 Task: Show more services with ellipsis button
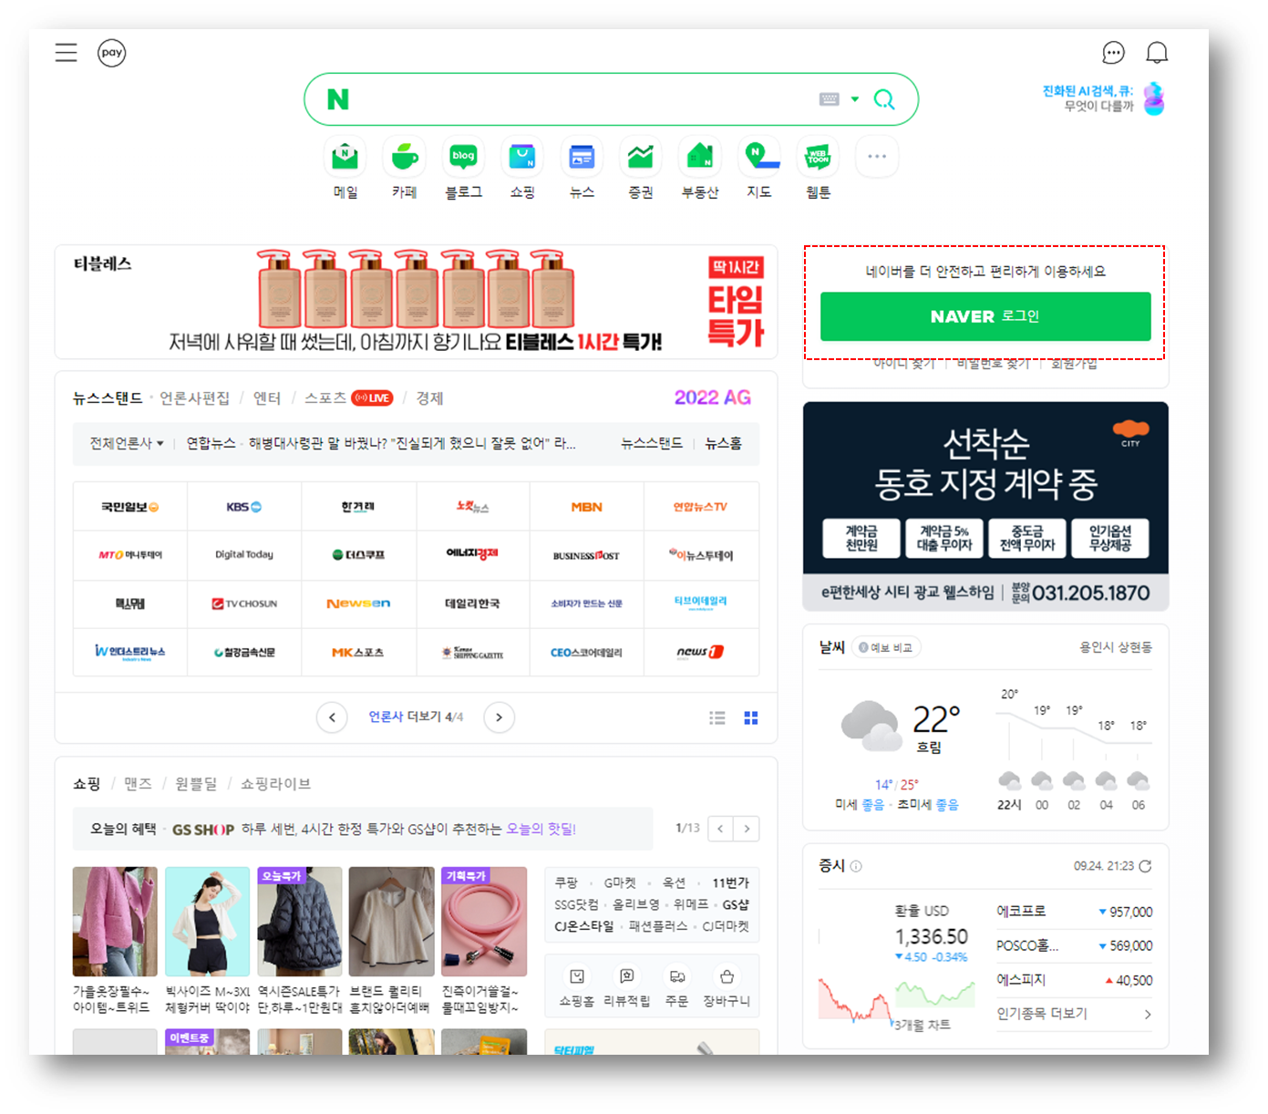[x=877, y=157]
